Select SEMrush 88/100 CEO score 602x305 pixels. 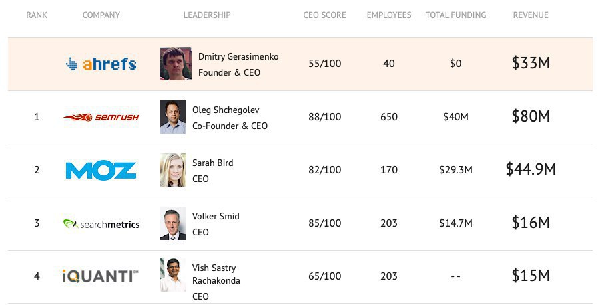coord(324,117)
